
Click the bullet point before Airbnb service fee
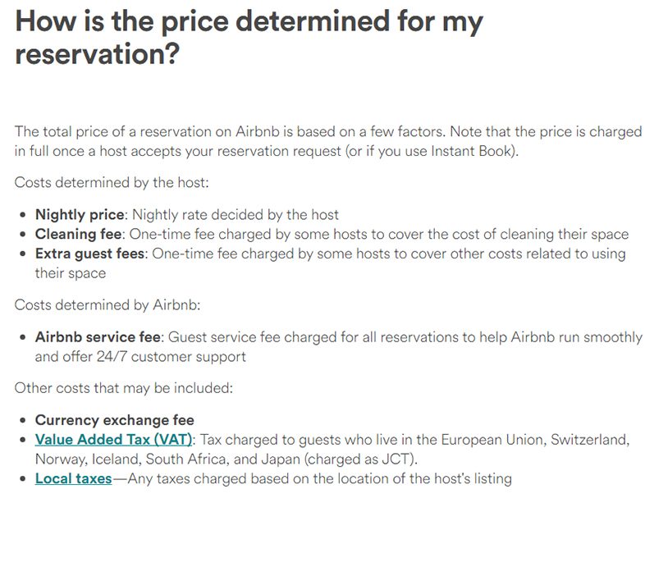point(23,337)
